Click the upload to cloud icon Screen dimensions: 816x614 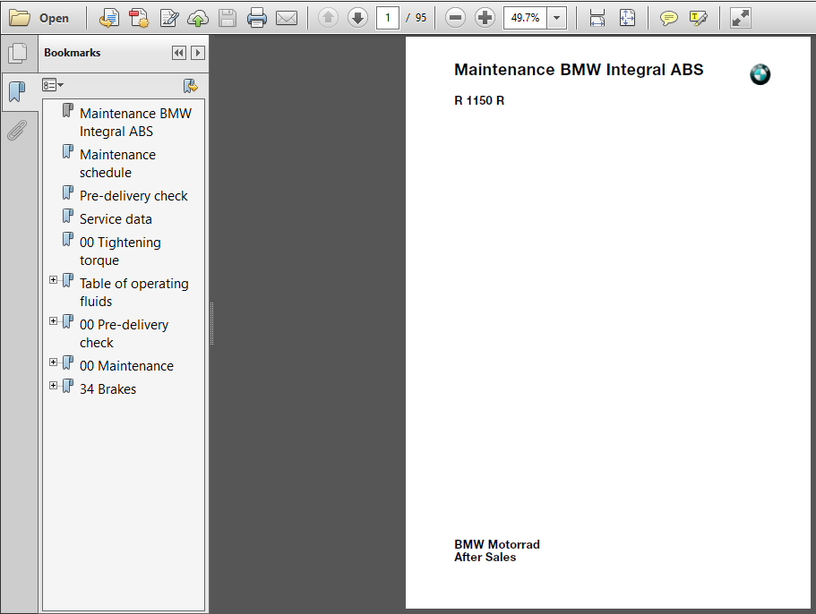coord(198,18)
